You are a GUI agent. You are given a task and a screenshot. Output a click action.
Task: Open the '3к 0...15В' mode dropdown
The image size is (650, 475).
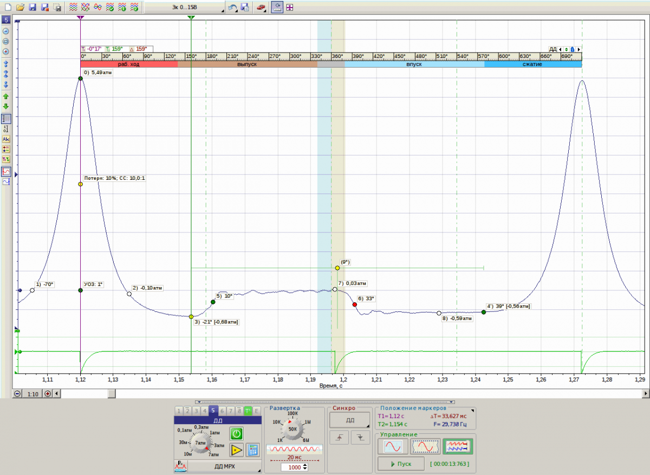click(185, 8)
